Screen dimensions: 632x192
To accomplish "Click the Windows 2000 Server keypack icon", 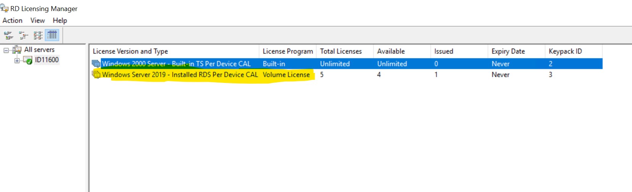I will pyautogui.click(x=96, y=64).
